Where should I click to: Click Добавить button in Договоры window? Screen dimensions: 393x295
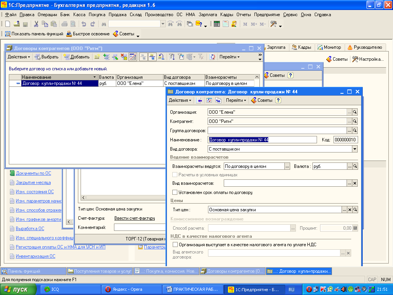tap(77, 57)
